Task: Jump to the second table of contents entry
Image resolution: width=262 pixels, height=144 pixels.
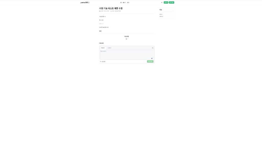Action: click(x=161, y=17)
